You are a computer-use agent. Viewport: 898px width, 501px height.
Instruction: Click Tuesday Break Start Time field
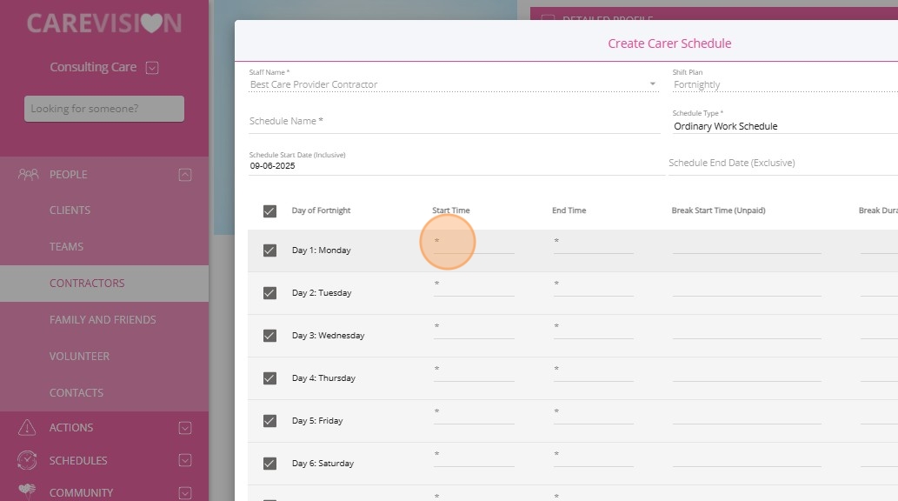(x=747, y=289)
